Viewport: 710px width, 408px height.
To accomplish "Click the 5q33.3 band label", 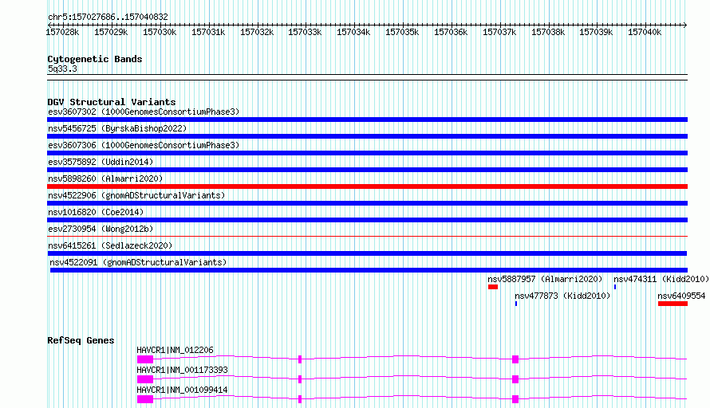I will [62, 69].
